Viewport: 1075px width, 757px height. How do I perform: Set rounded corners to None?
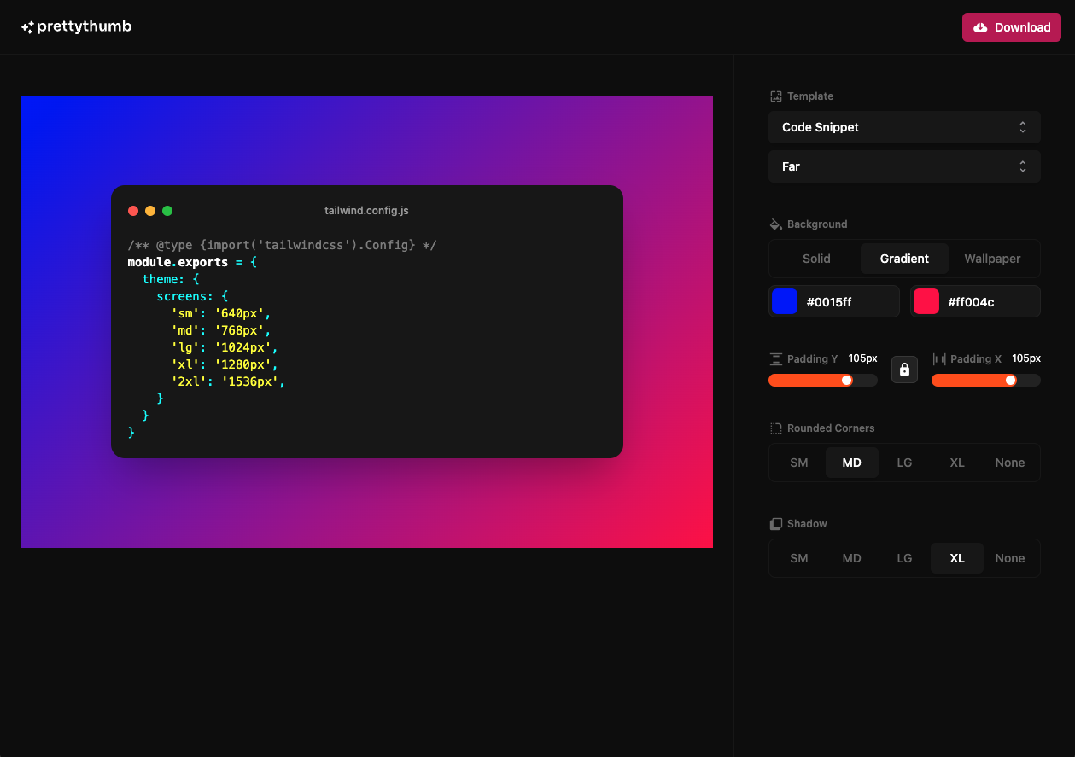coord(1010,463)
